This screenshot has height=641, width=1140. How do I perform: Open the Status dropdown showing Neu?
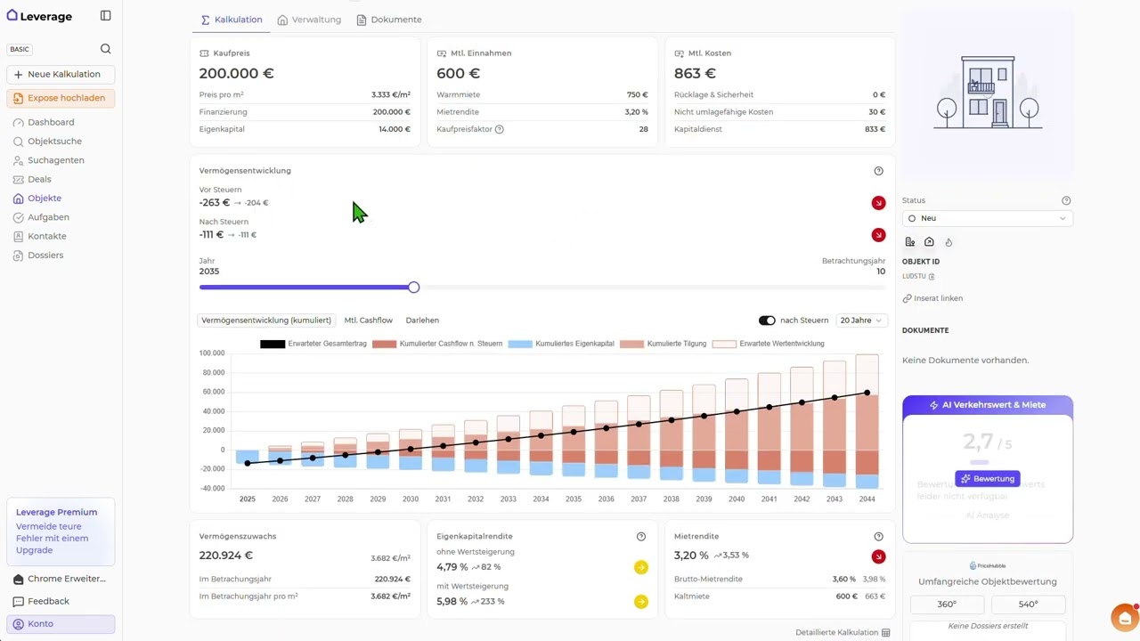coord(987,218)
